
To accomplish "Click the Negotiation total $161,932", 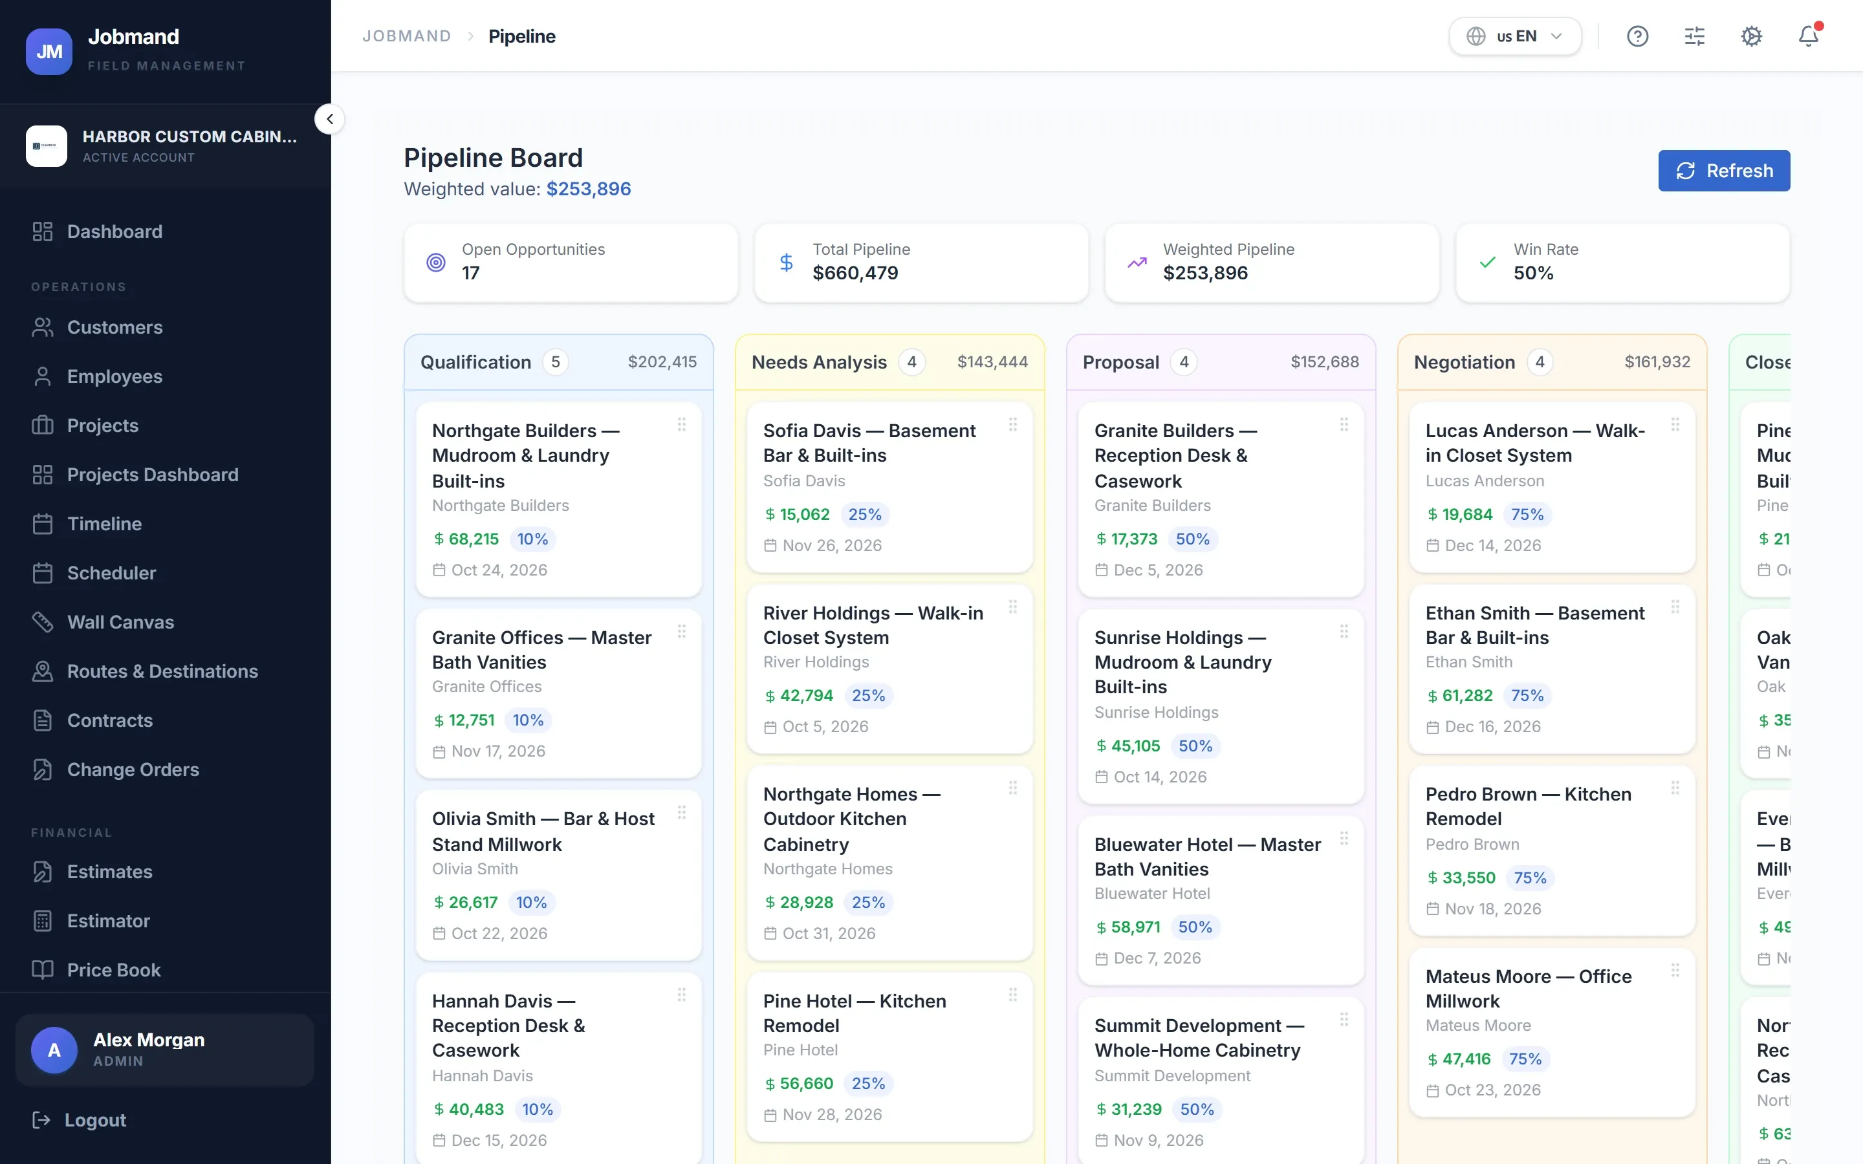I will coord(1657,362).
